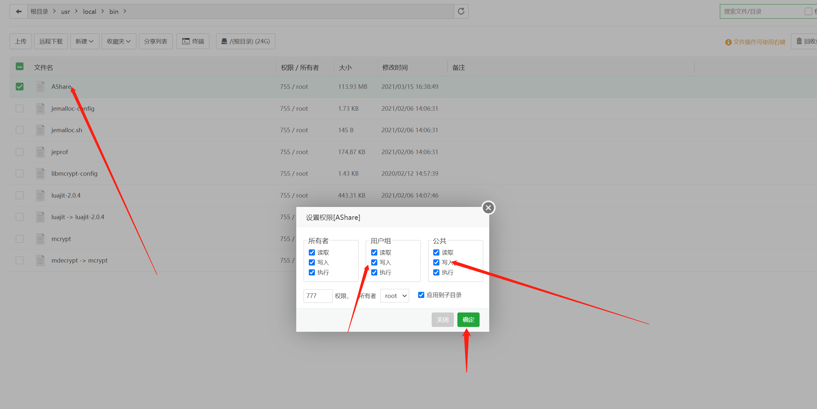Click the back arrow navigation icon
817x409 pixels.
19,12
